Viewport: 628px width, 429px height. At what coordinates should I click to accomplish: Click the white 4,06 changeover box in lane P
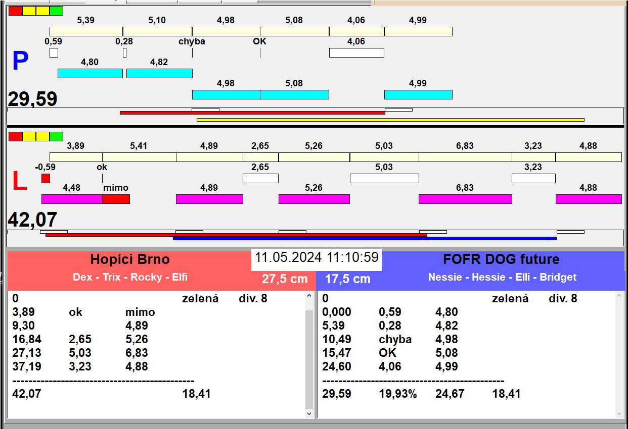click(356, 52)
